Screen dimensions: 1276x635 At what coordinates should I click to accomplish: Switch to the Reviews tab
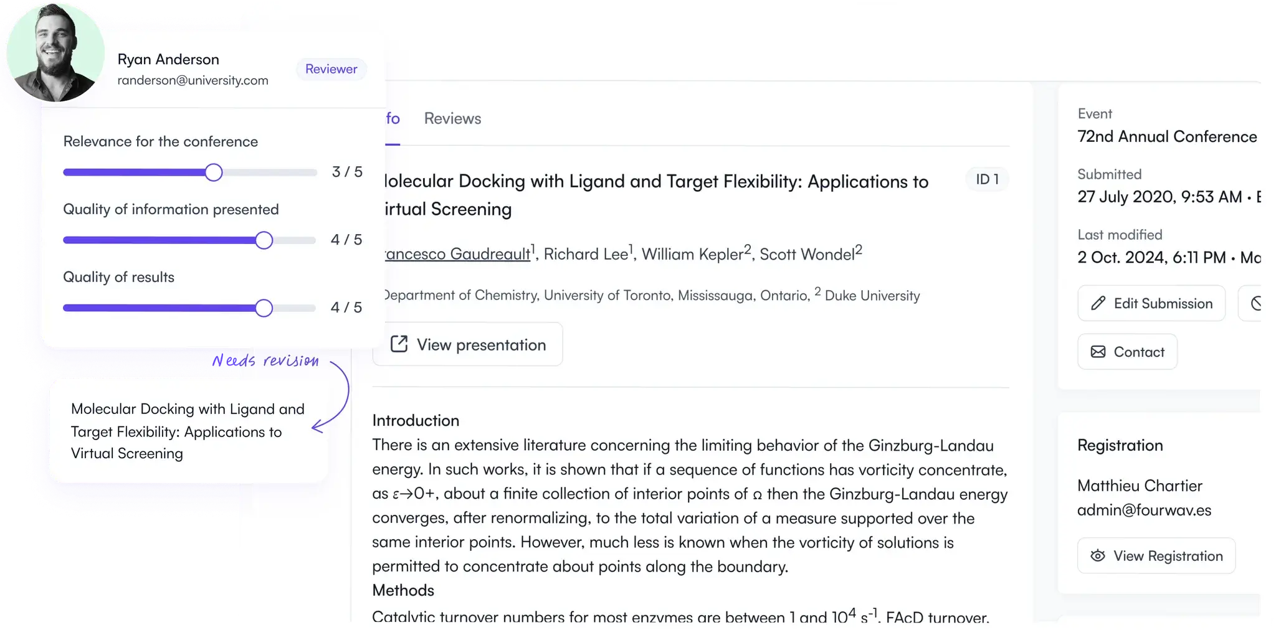tap(452, 118)
